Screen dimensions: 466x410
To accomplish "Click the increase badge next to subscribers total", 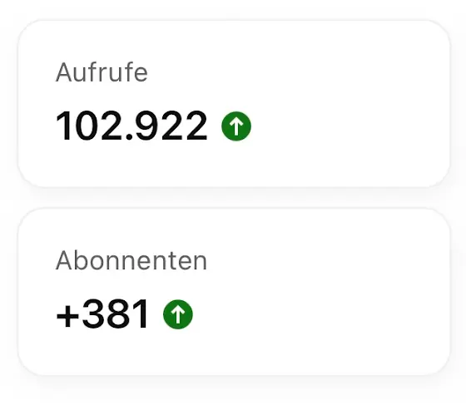I will (178, 314).
